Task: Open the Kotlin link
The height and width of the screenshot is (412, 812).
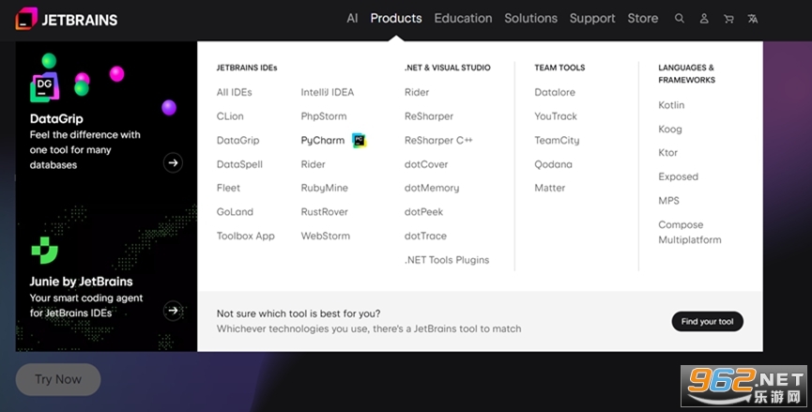Action: click(671, 105)
